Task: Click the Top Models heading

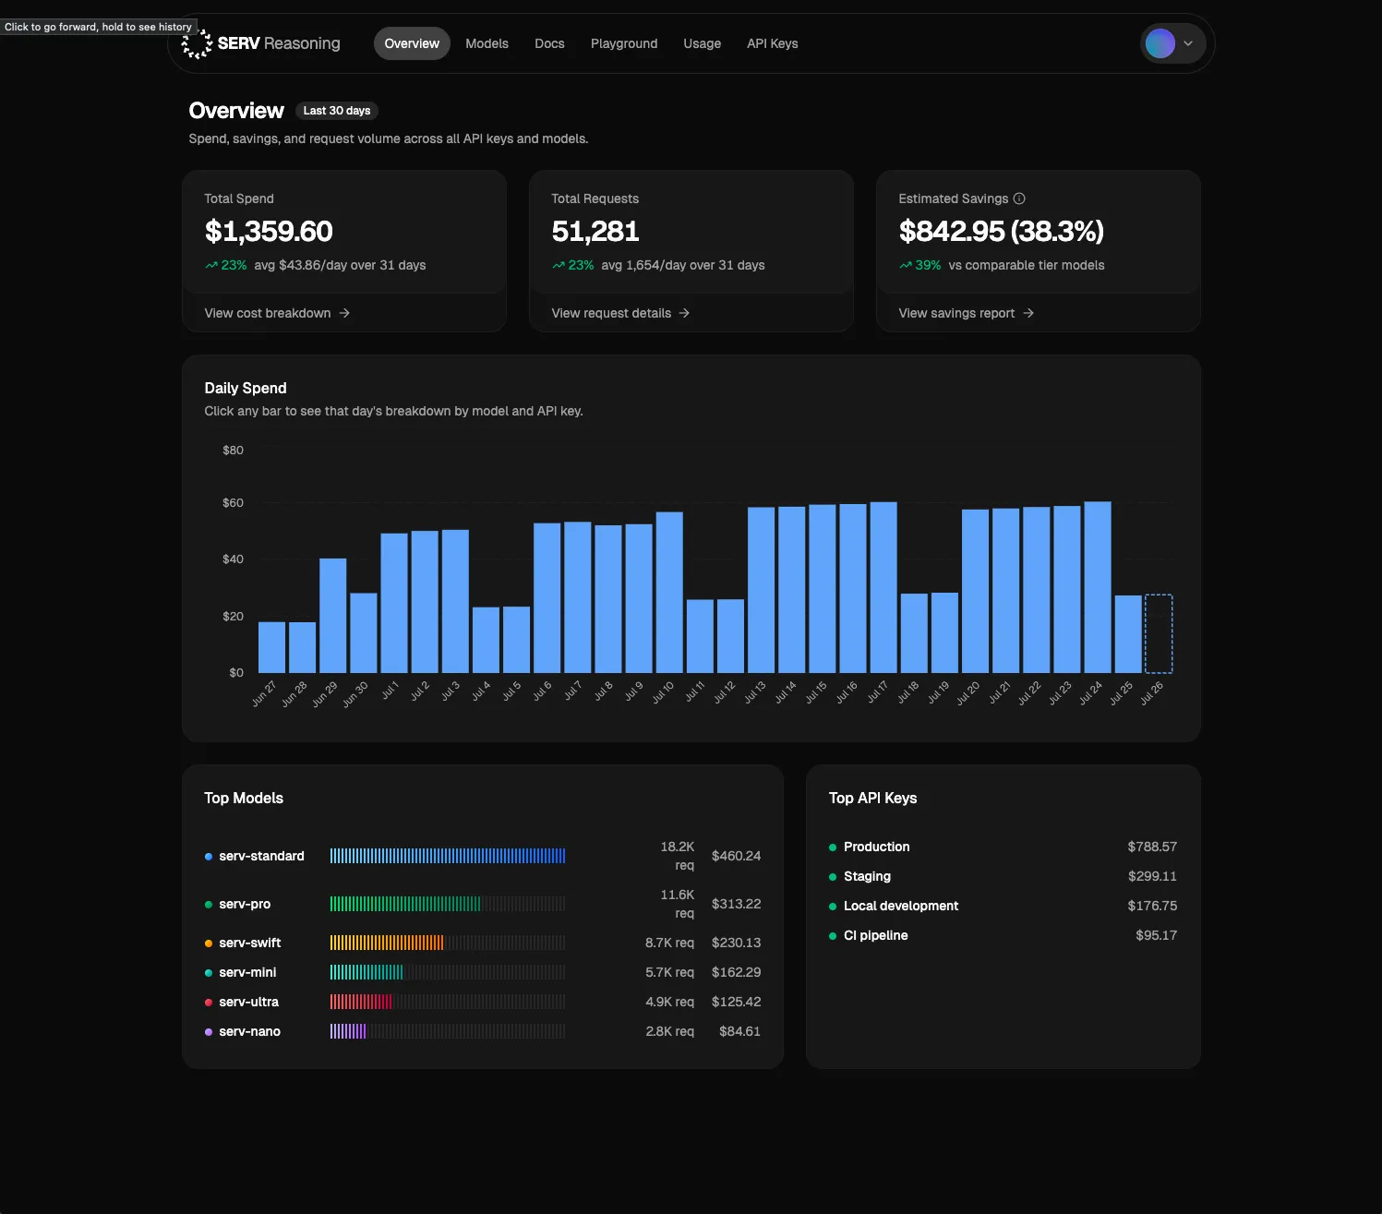Action: click(x=244, y=798)
